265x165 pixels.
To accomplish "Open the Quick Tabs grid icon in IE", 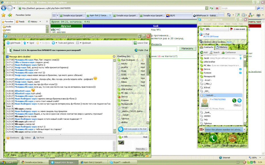I will tap(54, 16).
